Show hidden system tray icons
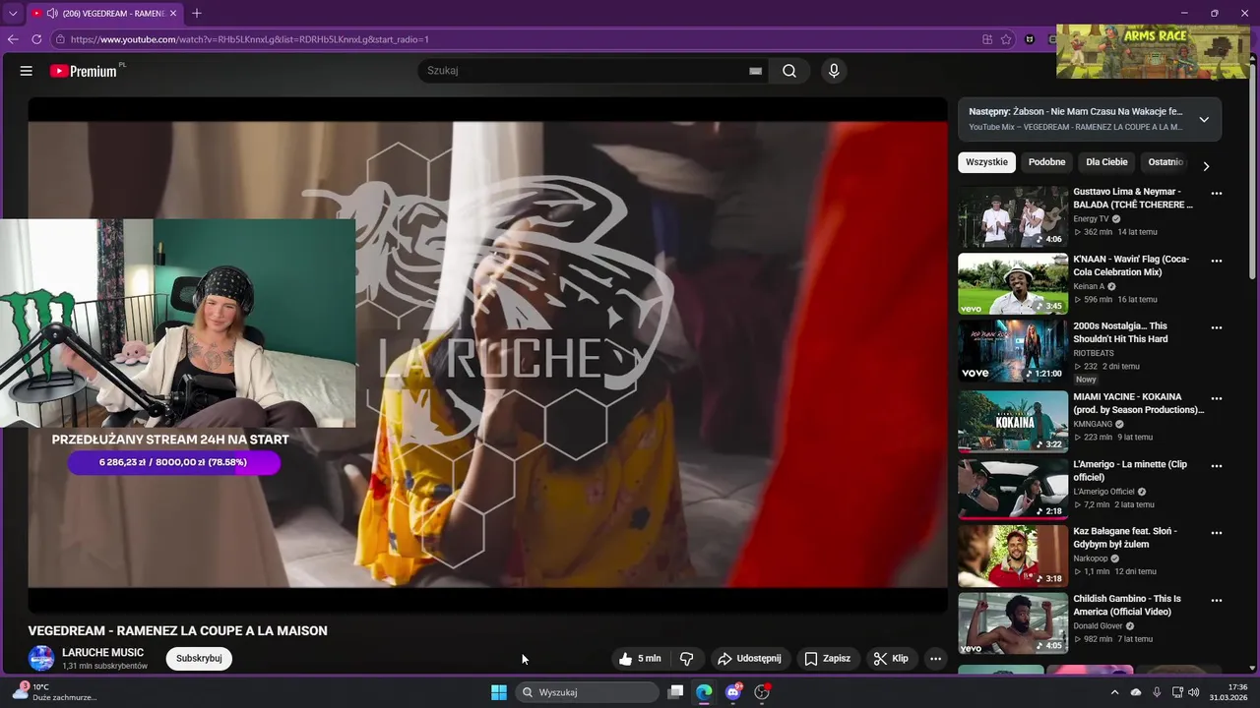 pyautogui.click(x=1114, y=692)
